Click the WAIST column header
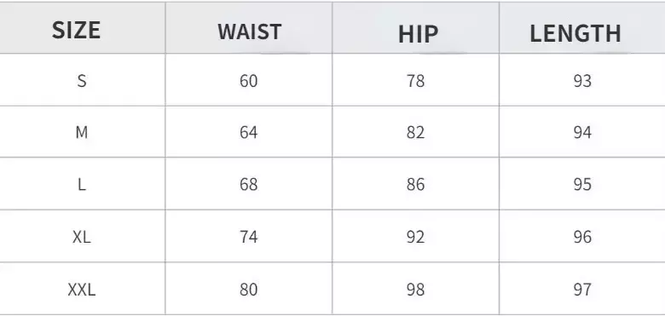Image resolution: width=665 pixels, height=316 pixels. coord(249,32)
